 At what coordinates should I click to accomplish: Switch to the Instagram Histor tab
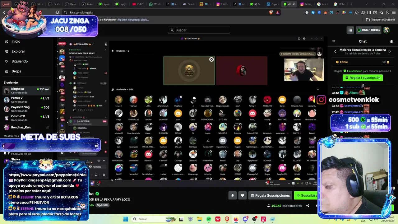tap(222, 4)
